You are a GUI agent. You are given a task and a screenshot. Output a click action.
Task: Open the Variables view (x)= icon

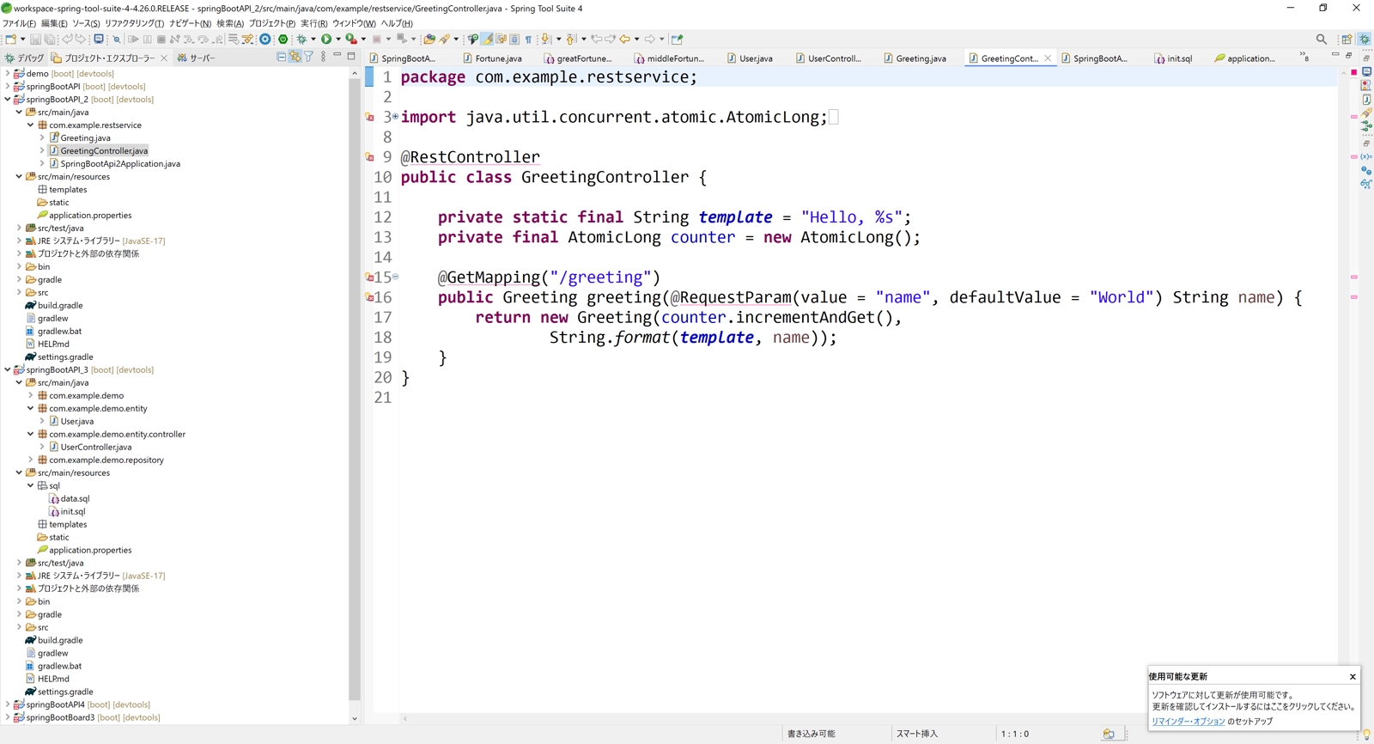coord(1365,156)
